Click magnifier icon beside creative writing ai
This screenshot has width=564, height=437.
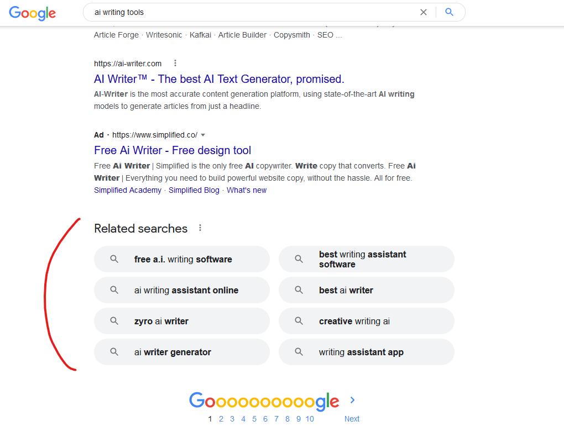299,321
